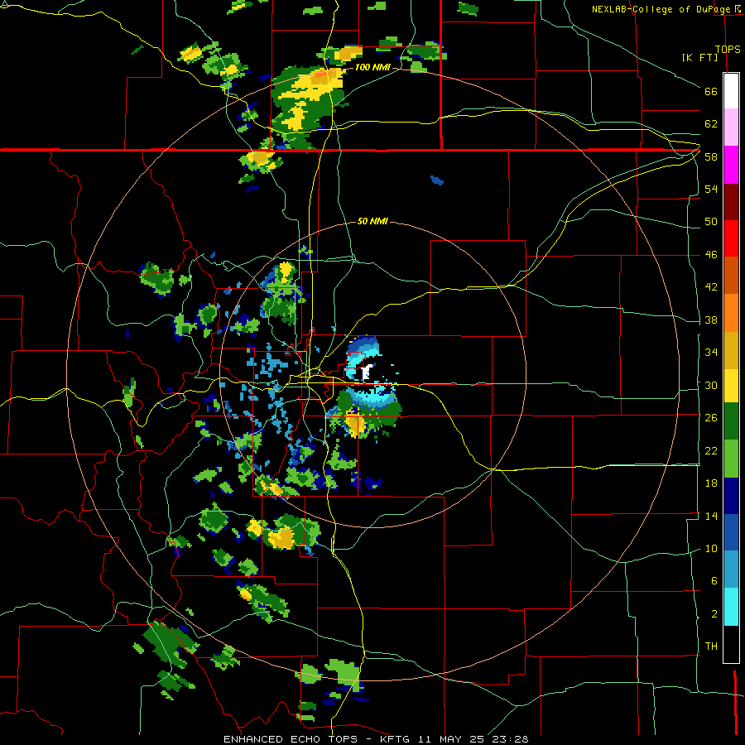Viewport: 745px width, 745px height.
Task: Click the magenta legend swatch
Action: click(x=731, y=165)
